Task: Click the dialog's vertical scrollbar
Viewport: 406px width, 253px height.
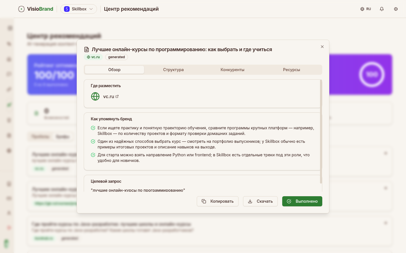Action: point(321,132)
